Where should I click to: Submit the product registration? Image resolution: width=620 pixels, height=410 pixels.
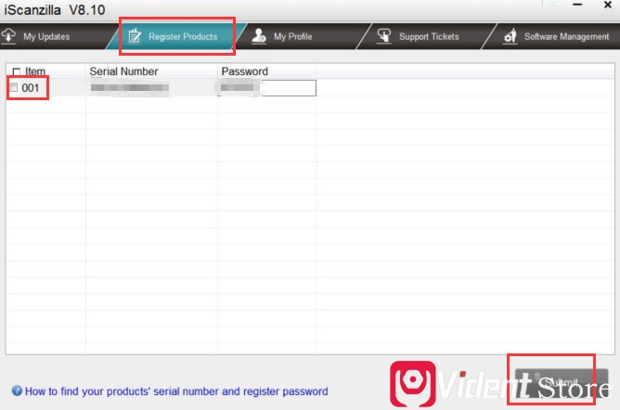pos(562,382)
